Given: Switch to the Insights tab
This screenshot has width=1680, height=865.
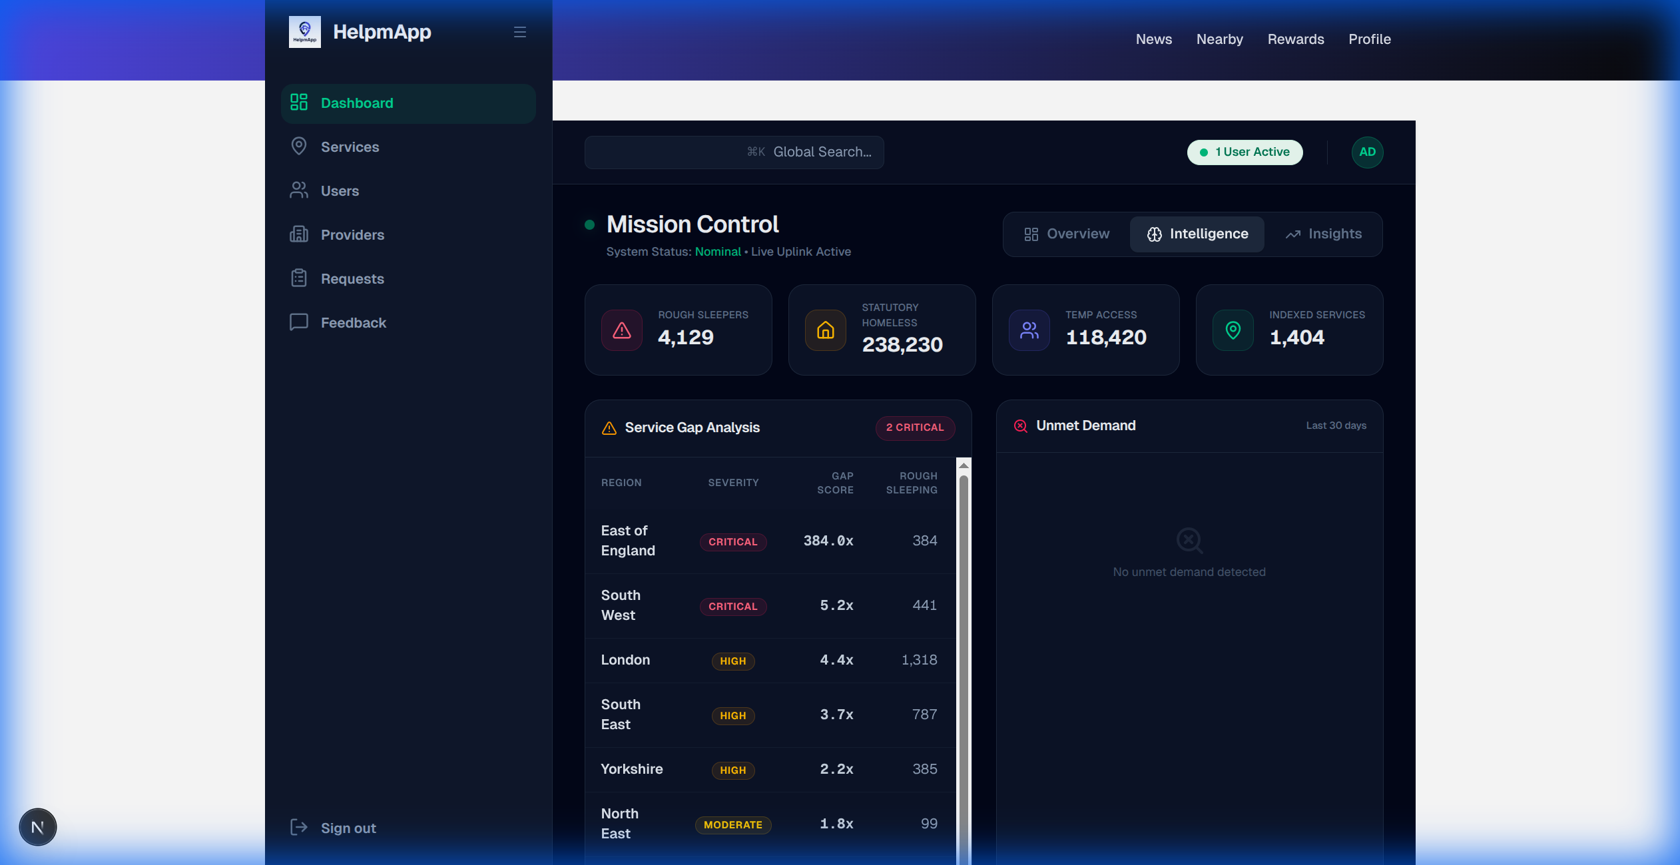Looking at the screenshot, I should point(1324,234).
